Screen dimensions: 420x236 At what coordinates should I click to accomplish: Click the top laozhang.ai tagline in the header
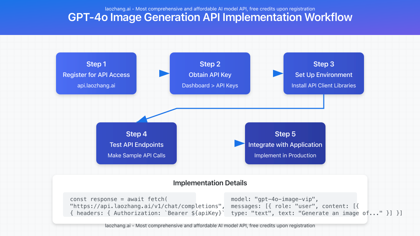[210, 9]
